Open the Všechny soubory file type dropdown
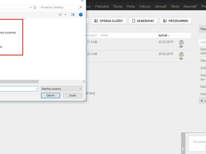This screenshot has height=154, width=206. click(62, 89)
